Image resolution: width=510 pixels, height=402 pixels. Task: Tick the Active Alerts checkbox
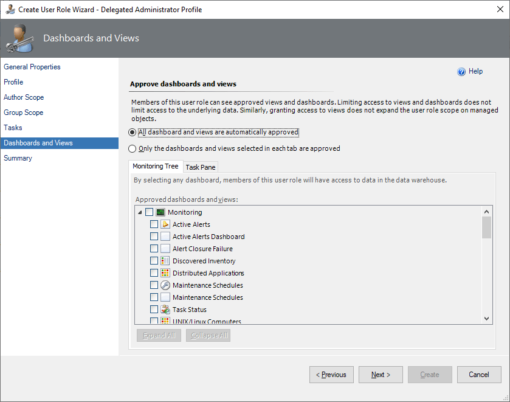[154, 224]
